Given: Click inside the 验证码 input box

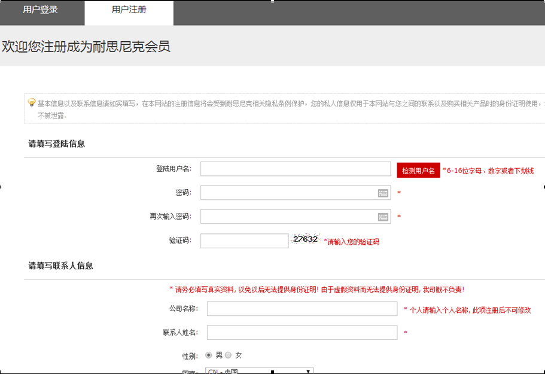Looking at the screenshot, I should tap(244, 240).
